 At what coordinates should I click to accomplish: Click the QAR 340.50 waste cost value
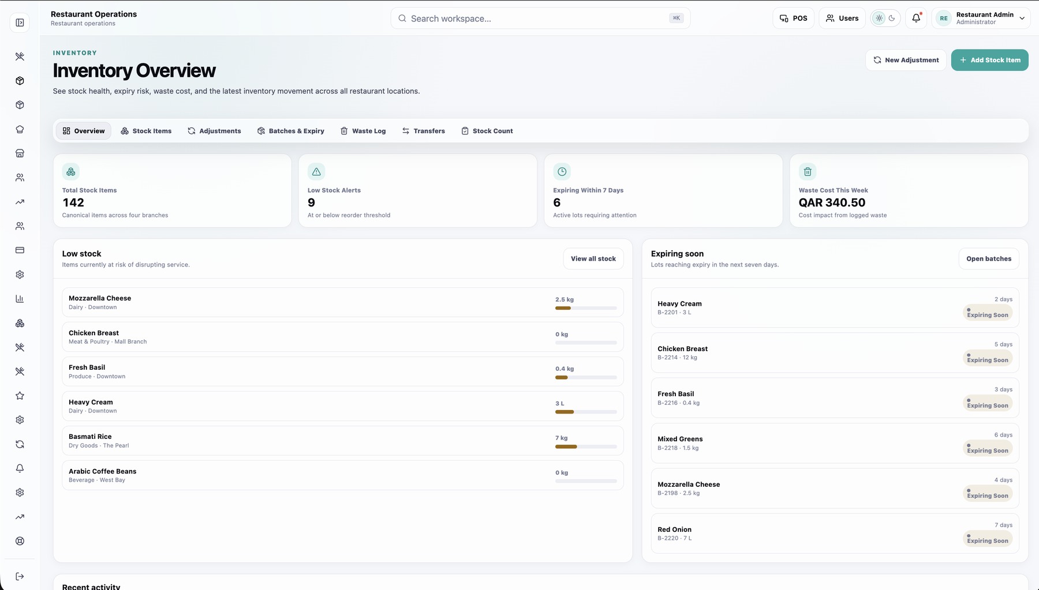832,202
